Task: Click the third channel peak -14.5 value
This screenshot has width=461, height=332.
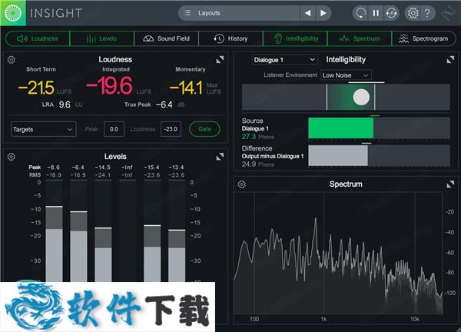Action: coord(103,168)
